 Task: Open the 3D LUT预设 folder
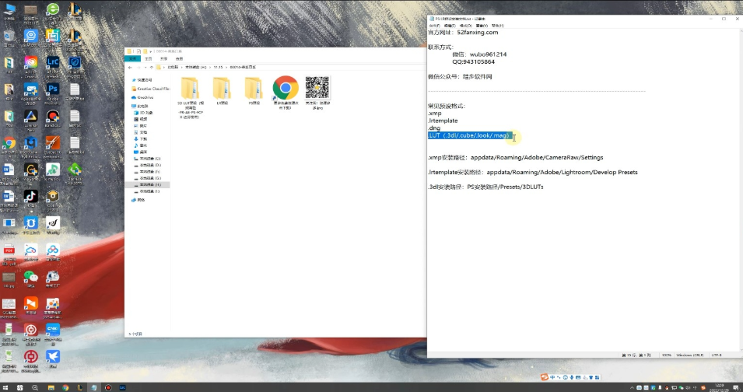191,88
